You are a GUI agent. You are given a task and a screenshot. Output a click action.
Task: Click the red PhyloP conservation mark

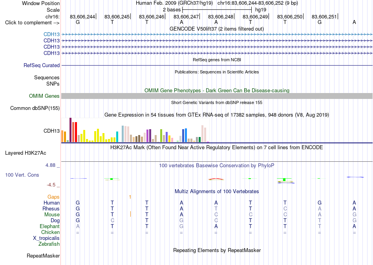tap(216, 179)
